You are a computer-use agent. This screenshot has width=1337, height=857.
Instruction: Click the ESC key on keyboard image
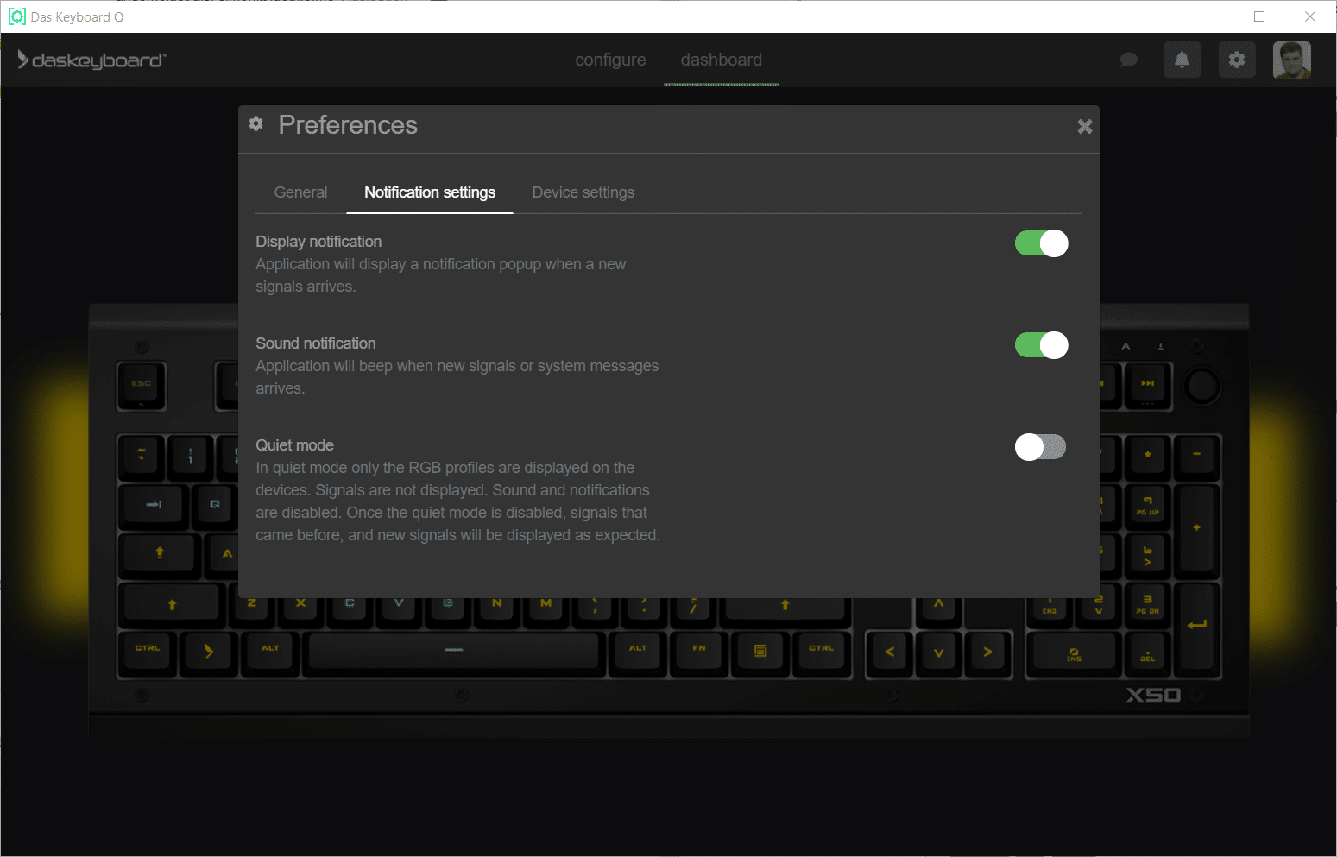coord(142,384)
